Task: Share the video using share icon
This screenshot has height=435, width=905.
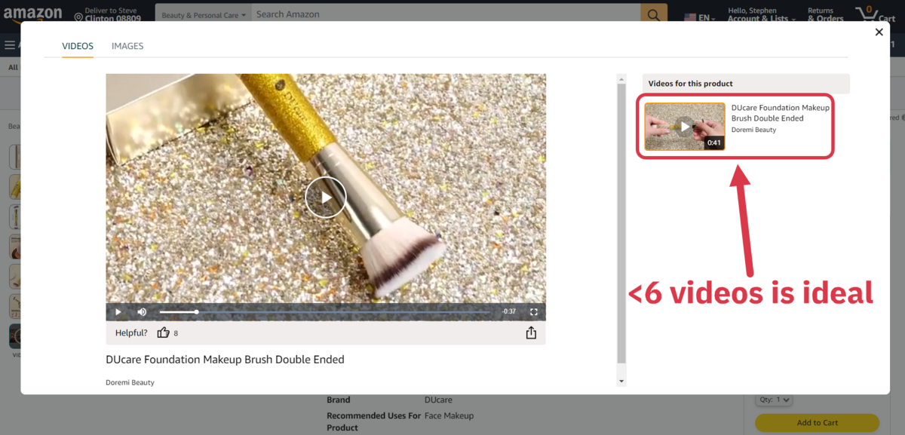Action: 531,332
